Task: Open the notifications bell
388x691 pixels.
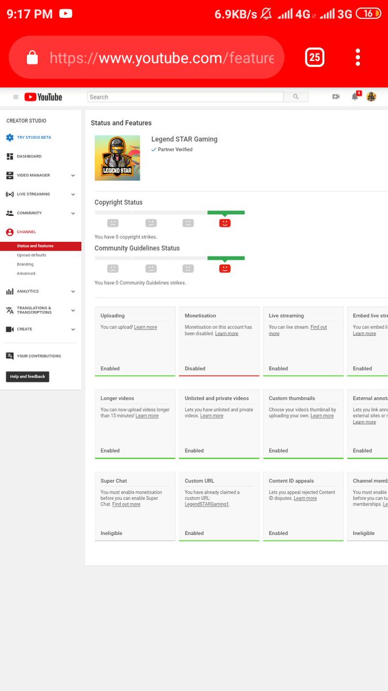Action: (x=355, y=97)
